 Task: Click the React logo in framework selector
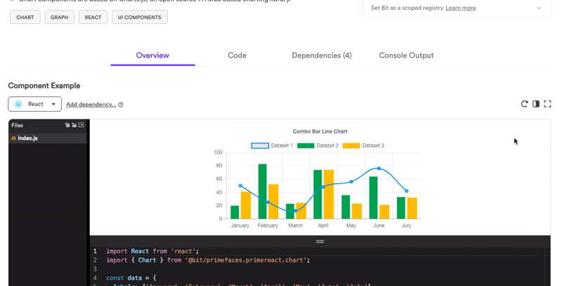point(19,104)
